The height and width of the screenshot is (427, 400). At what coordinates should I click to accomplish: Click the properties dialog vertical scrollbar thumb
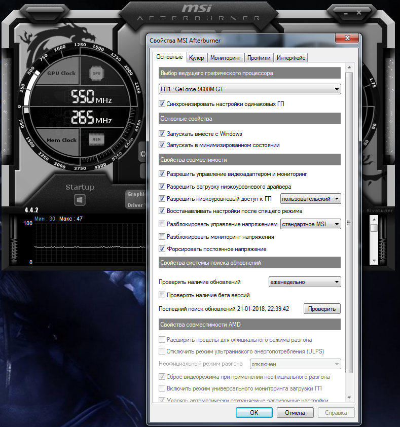(349, 223)
